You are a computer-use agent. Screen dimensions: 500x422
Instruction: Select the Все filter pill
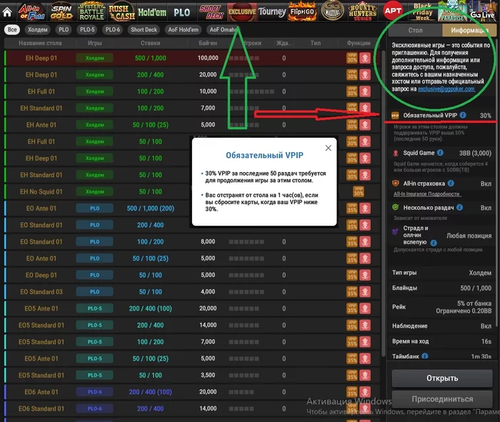[x=12, y=30]
